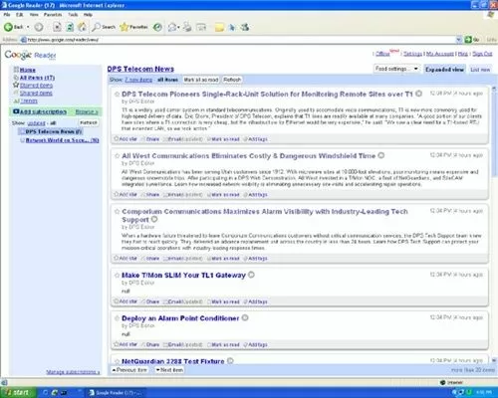Click Add subscription link
Screen dimensions: 498x398
(x=43, y=111)
